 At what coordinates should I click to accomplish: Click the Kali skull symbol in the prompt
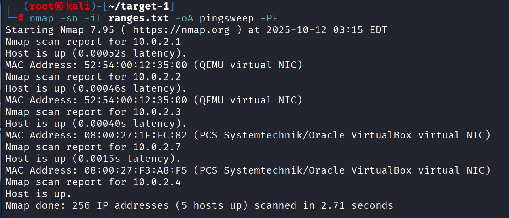(61, 6)
